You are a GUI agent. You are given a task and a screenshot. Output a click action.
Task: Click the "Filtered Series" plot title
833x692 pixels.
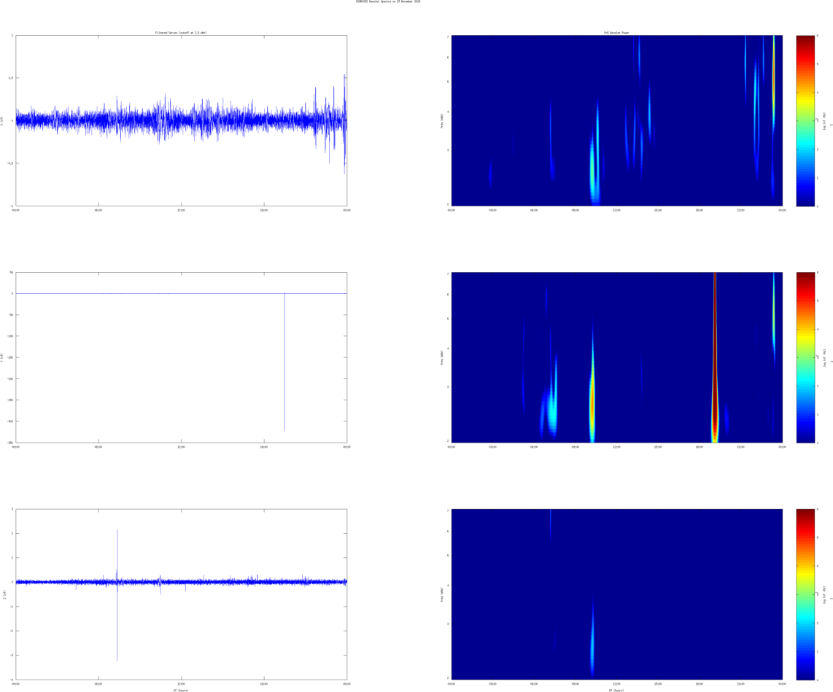(x=181, y=33)
